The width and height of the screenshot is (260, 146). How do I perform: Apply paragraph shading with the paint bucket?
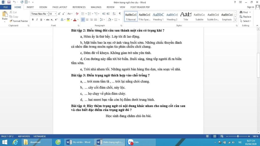pyautogui.click(x=109, y=20)
